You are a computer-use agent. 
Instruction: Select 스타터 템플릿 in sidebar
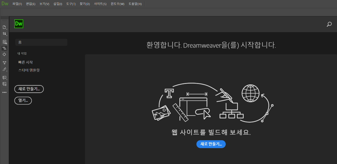[29, 70]
